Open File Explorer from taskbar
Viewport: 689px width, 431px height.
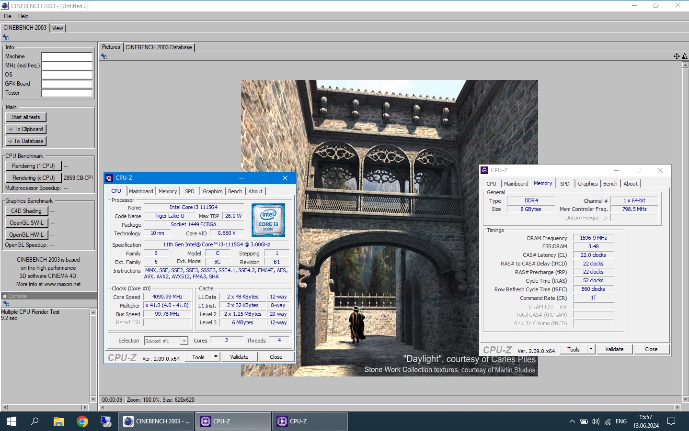pos(58,421)
